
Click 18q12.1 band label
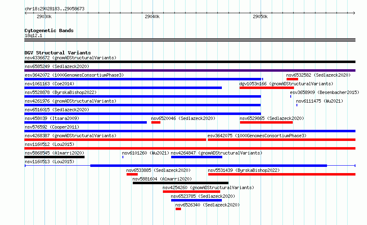(x=33, y=35)
